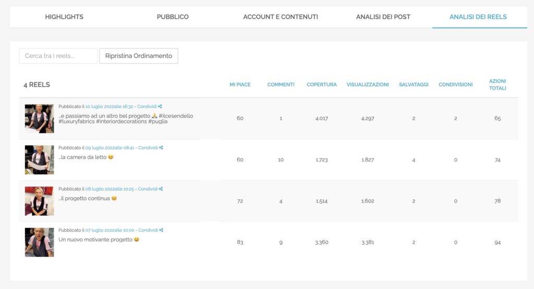Sort reels by Commenti column

[x=281, y=84]
